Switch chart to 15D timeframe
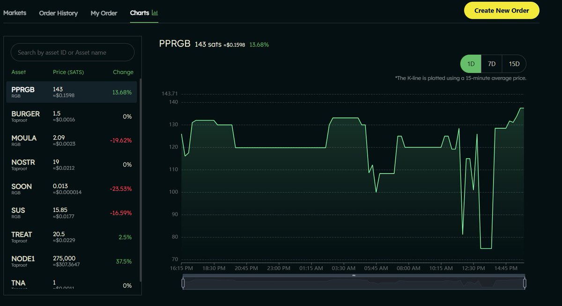The image size is (562, 306). coord(514,64)
